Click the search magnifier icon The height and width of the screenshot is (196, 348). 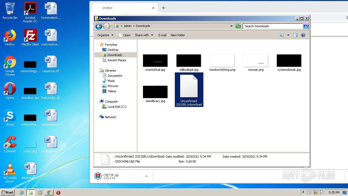click(306, 26)
